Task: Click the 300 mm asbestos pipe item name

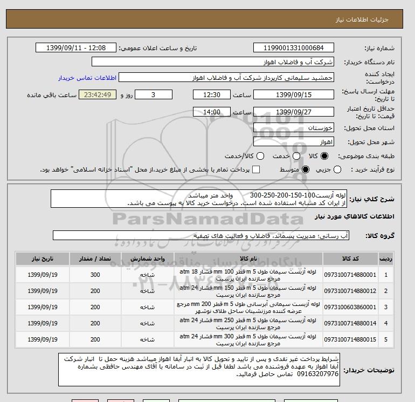Action: 248,340
